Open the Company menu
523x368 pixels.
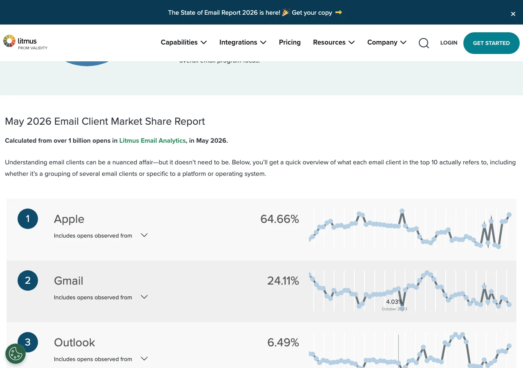point(387,42)
